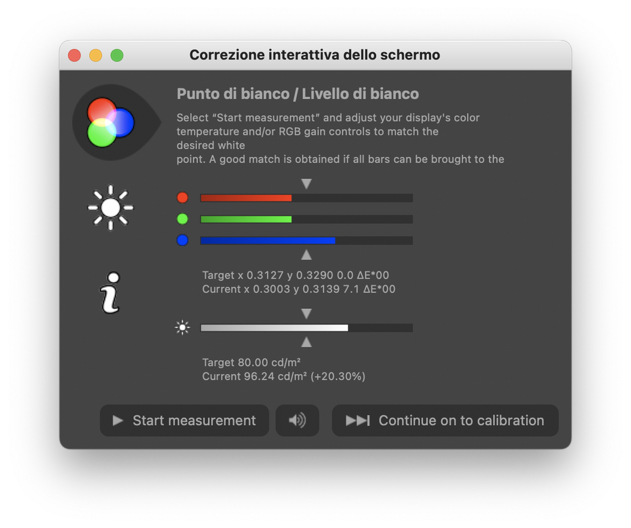Click the italic info icon

point(110,293)
